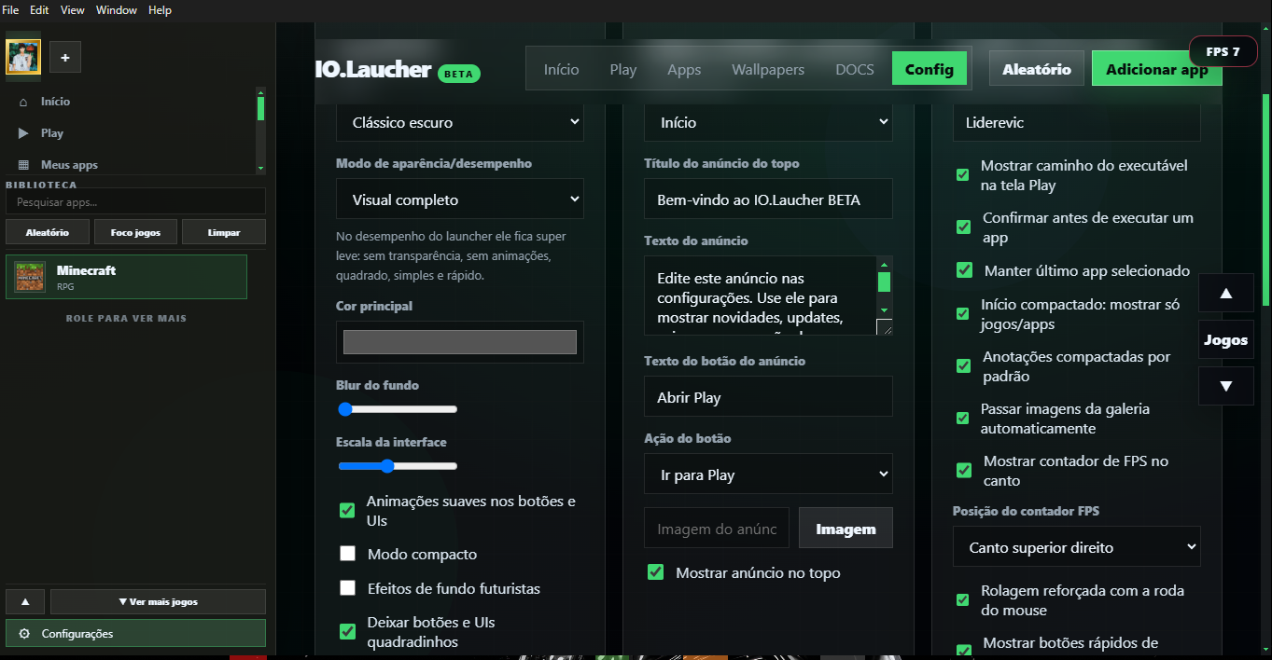Viewport: 1272px width, 660px height.
Task: Click the Cor principal color swatch
Action: [460, 342]
